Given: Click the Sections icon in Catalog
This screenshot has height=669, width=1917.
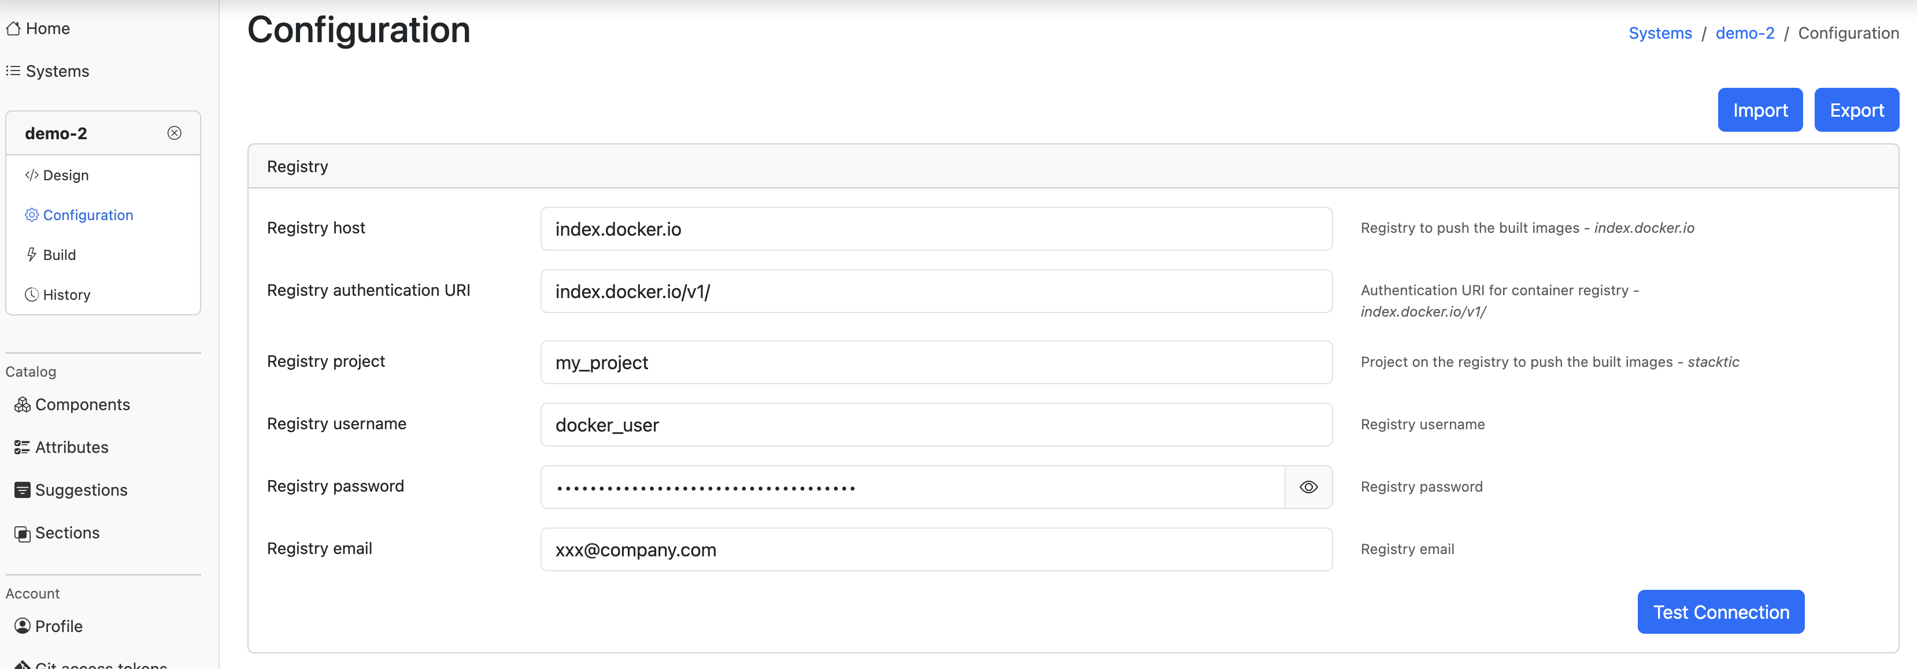Looking at the screenshot, I should click(x=23, y=533).
